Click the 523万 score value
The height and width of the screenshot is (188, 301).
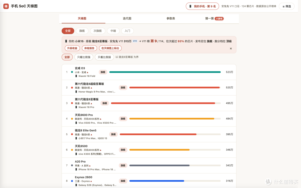pyautogui.click(x=229, y=72)
